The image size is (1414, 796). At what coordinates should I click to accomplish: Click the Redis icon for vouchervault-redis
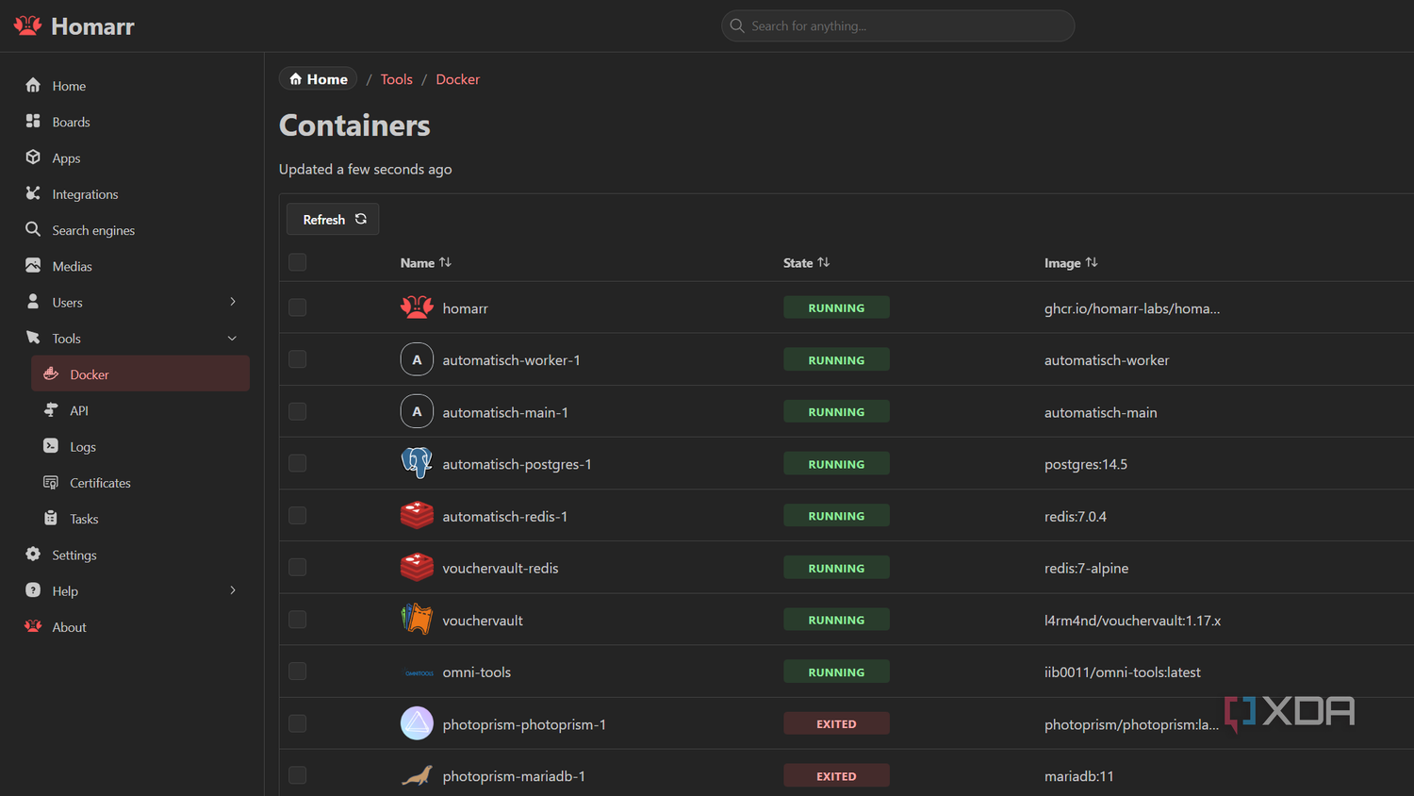417,567
